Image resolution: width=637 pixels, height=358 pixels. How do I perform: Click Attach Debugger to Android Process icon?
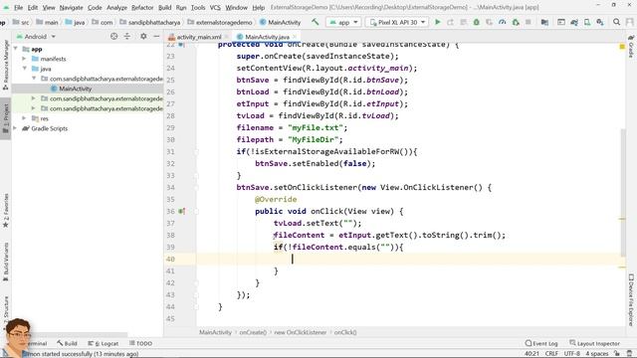point(516,22)
